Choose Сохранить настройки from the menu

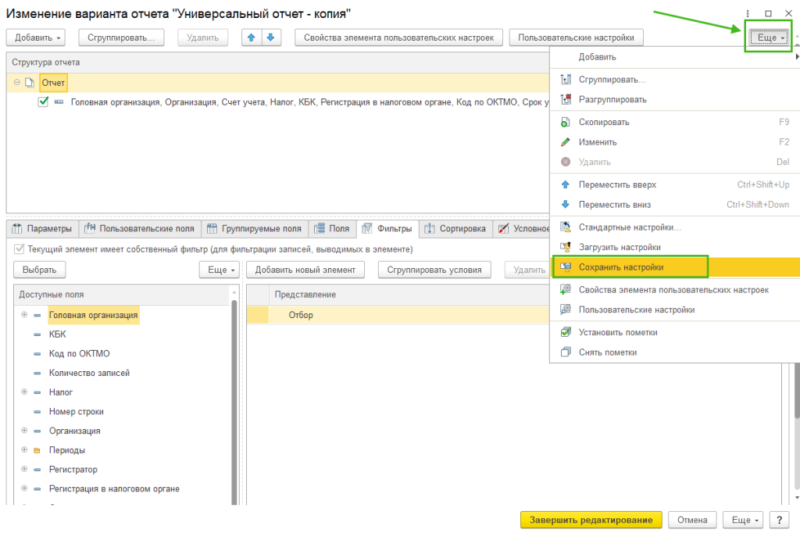[x=621, y=267]
